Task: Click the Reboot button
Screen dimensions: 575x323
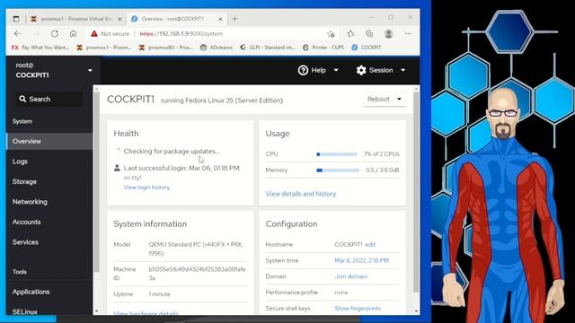Action: [x=378, y=99]
